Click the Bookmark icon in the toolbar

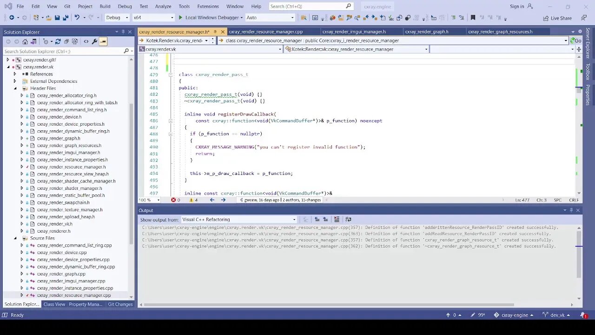click(473, 18)
